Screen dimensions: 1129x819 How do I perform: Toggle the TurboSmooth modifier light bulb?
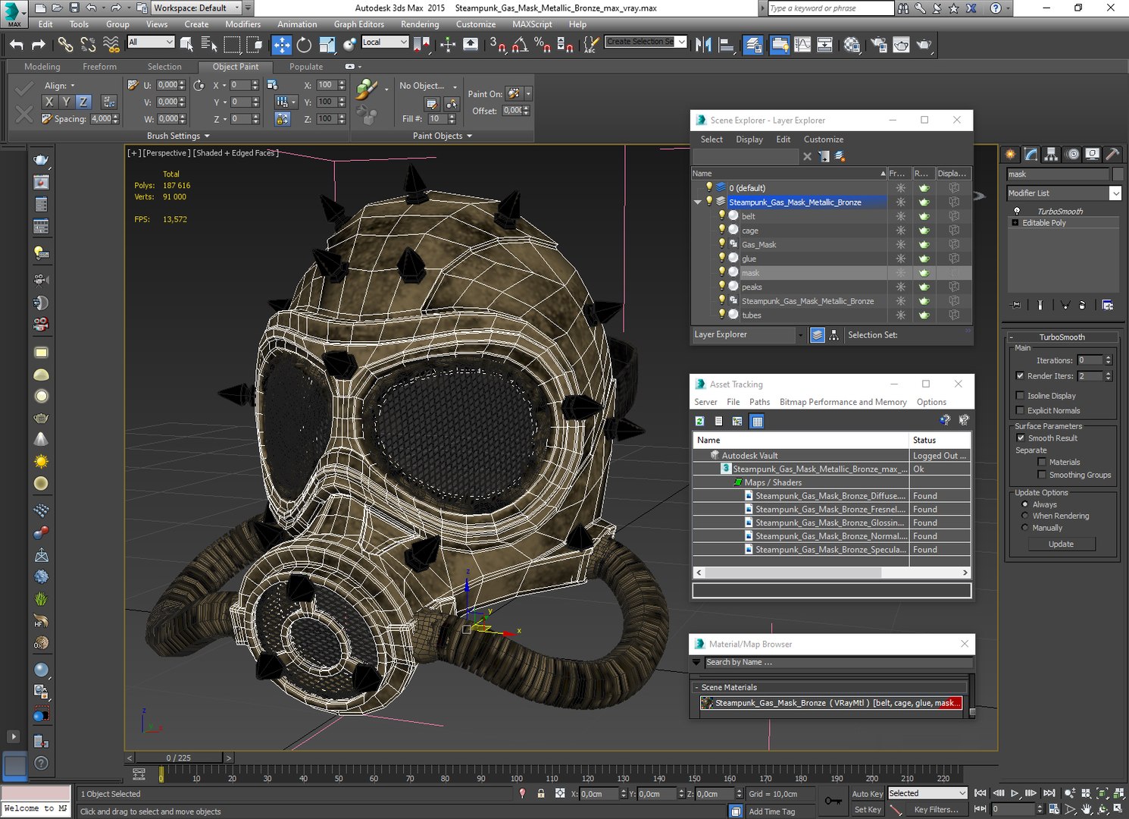1017,212
